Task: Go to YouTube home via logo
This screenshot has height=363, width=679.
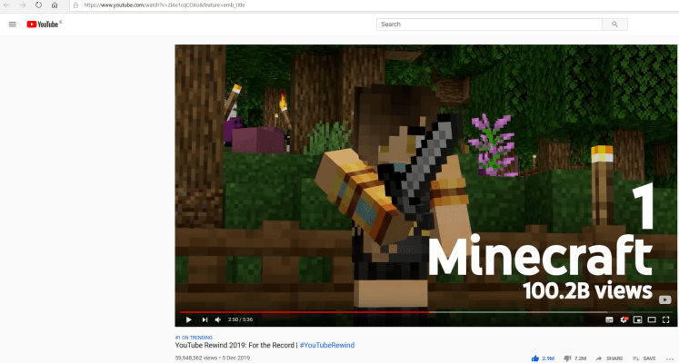Action: click(44, 25)
